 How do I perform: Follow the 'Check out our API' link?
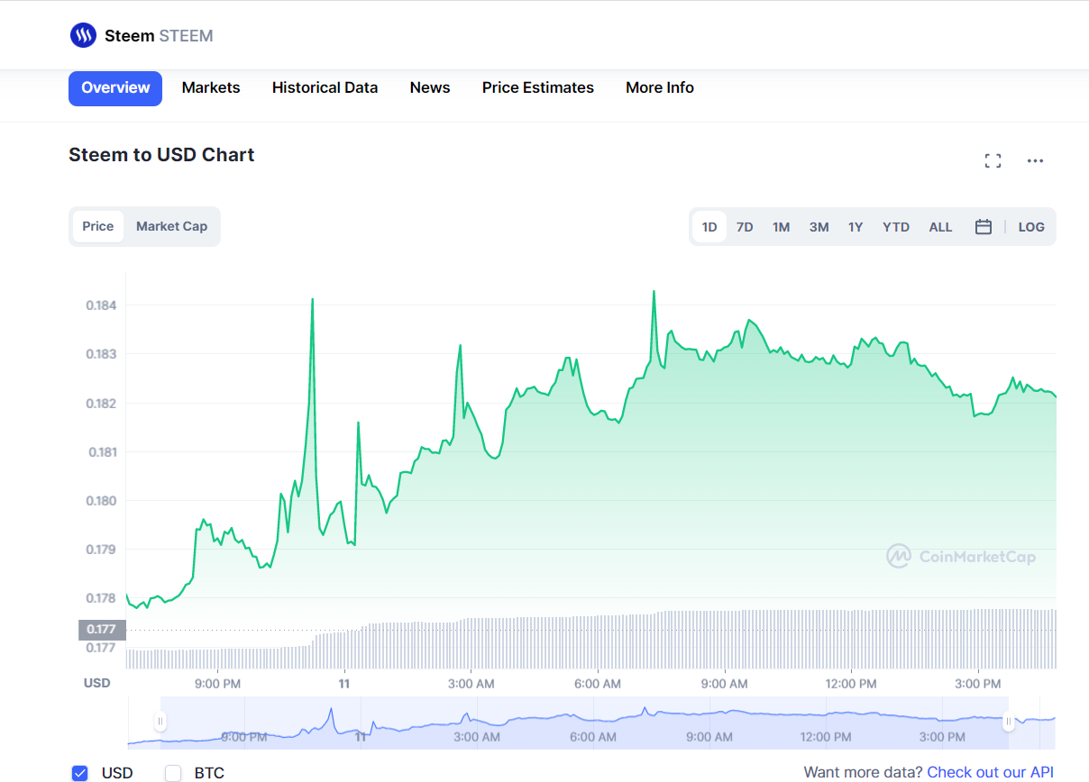pos(990,772)
